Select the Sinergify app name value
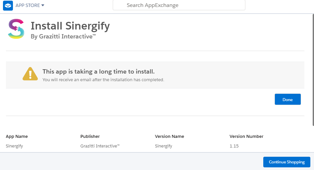The height and width of the screenshot is (170, 314). tap(14, 146)
